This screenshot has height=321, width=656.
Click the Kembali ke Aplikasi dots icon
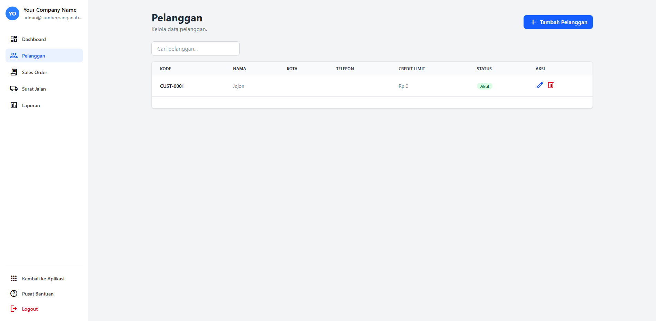tap(14, 278)
